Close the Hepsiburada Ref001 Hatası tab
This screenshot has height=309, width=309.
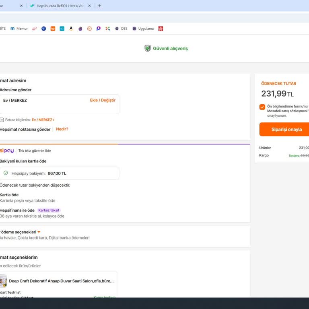[89, 6]
